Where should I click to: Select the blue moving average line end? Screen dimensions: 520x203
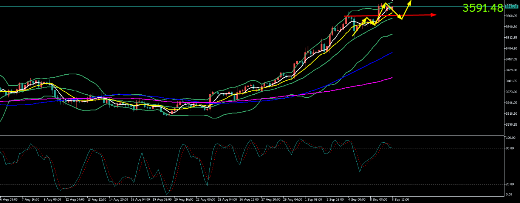click(392, 53)
